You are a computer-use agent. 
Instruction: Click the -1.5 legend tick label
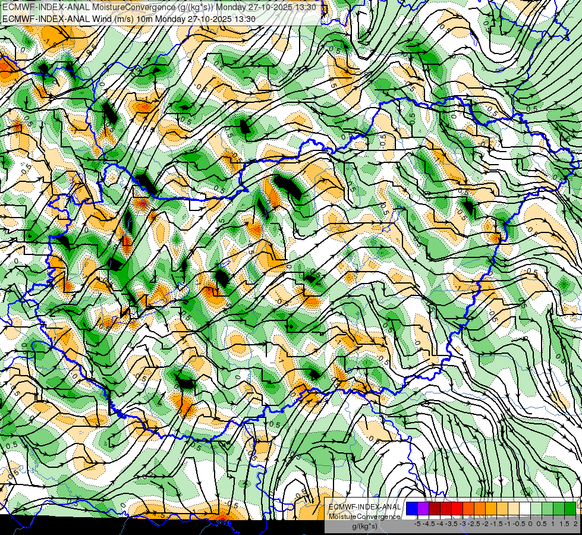click(x=496, y=524)
